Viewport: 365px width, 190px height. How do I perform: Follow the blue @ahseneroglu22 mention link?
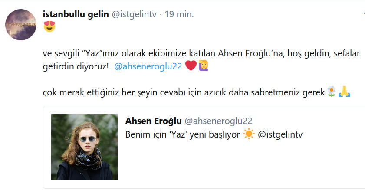pyautogui.click(x=148, y=66)
